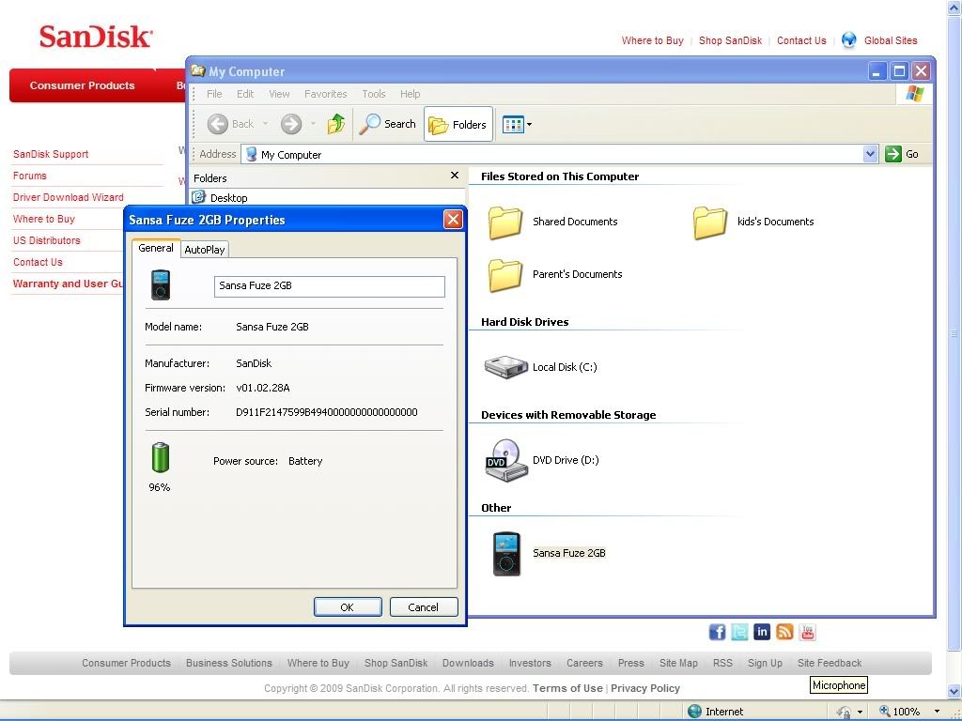Image resolution: width=962 pixels, height=721 pixels.
Task: Click the Desktop icon in Folders tree
Action: tap(198, 197)
